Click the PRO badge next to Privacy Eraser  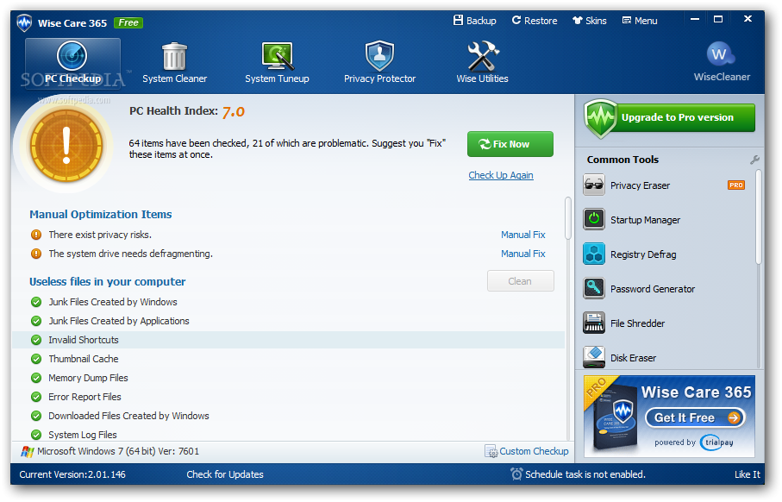click(736, 185)
